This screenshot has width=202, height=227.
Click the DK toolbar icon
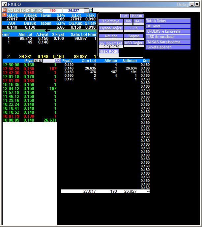(41, 11)
